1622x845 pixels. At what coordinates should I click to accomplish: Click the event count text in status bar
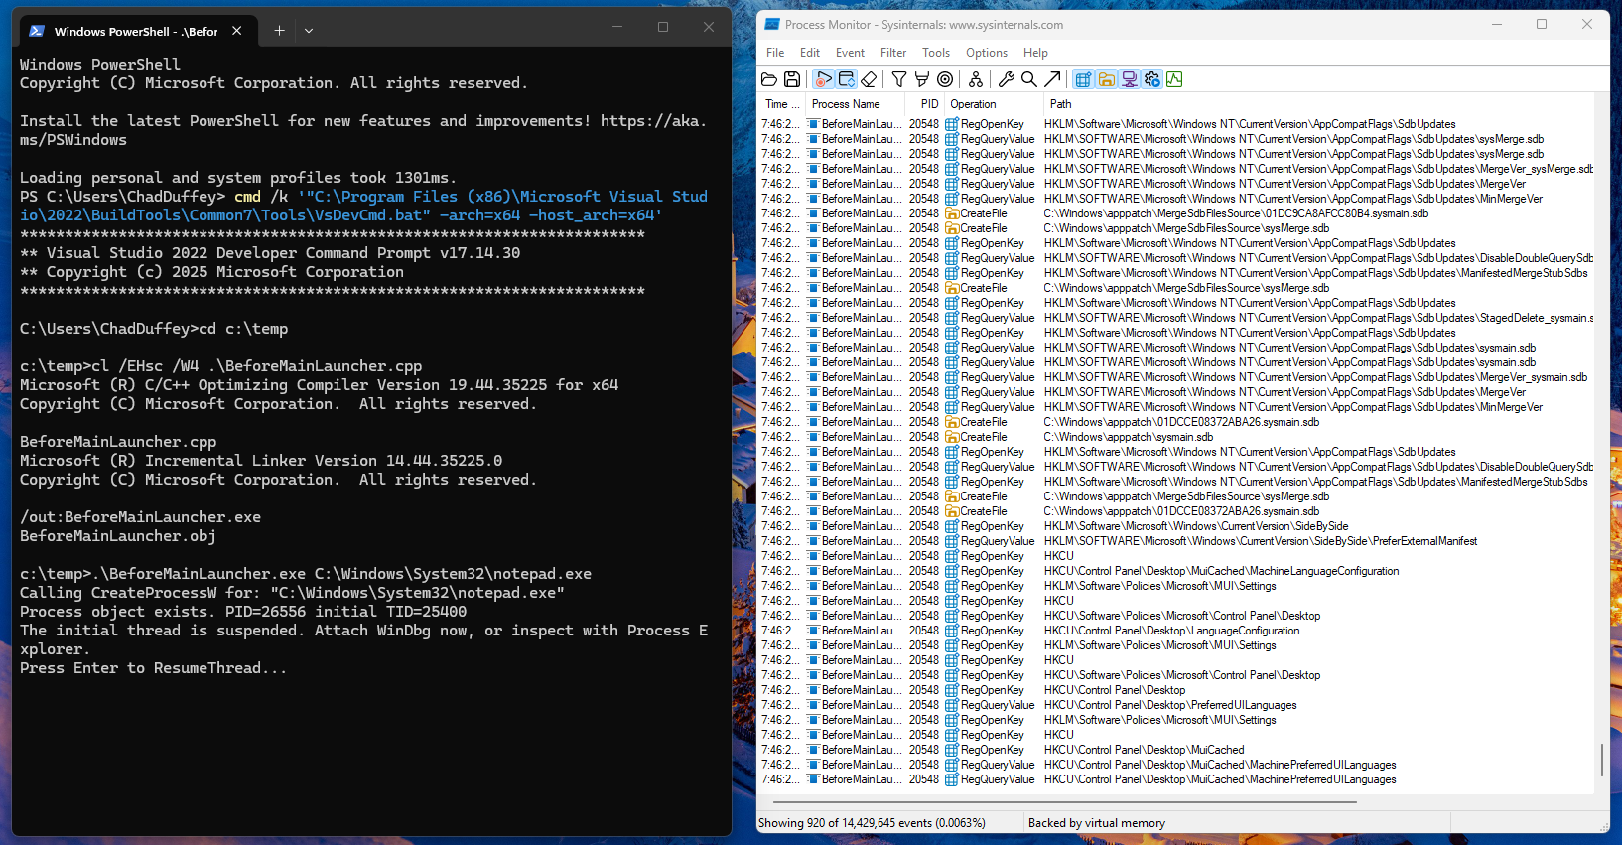[x=872, y=823]
